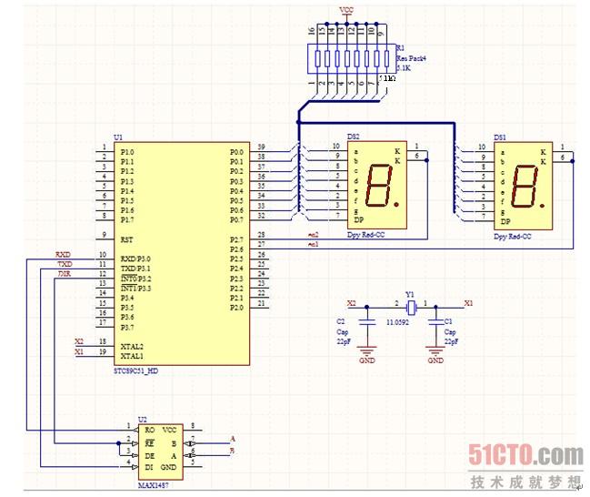This screenshot has height=497, width=590.
Task: Click the X1 net label right of crystal
Action: tap(468, 303)
